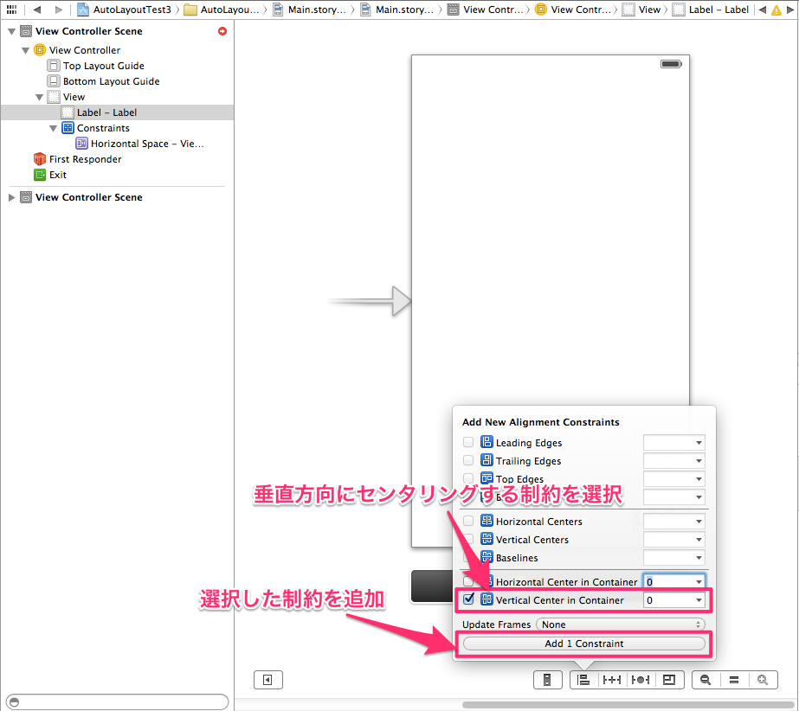Viewport: 799px width, 711px height.
Task: Click the Leading Edges blue icon
Action: tap(486, 442)
